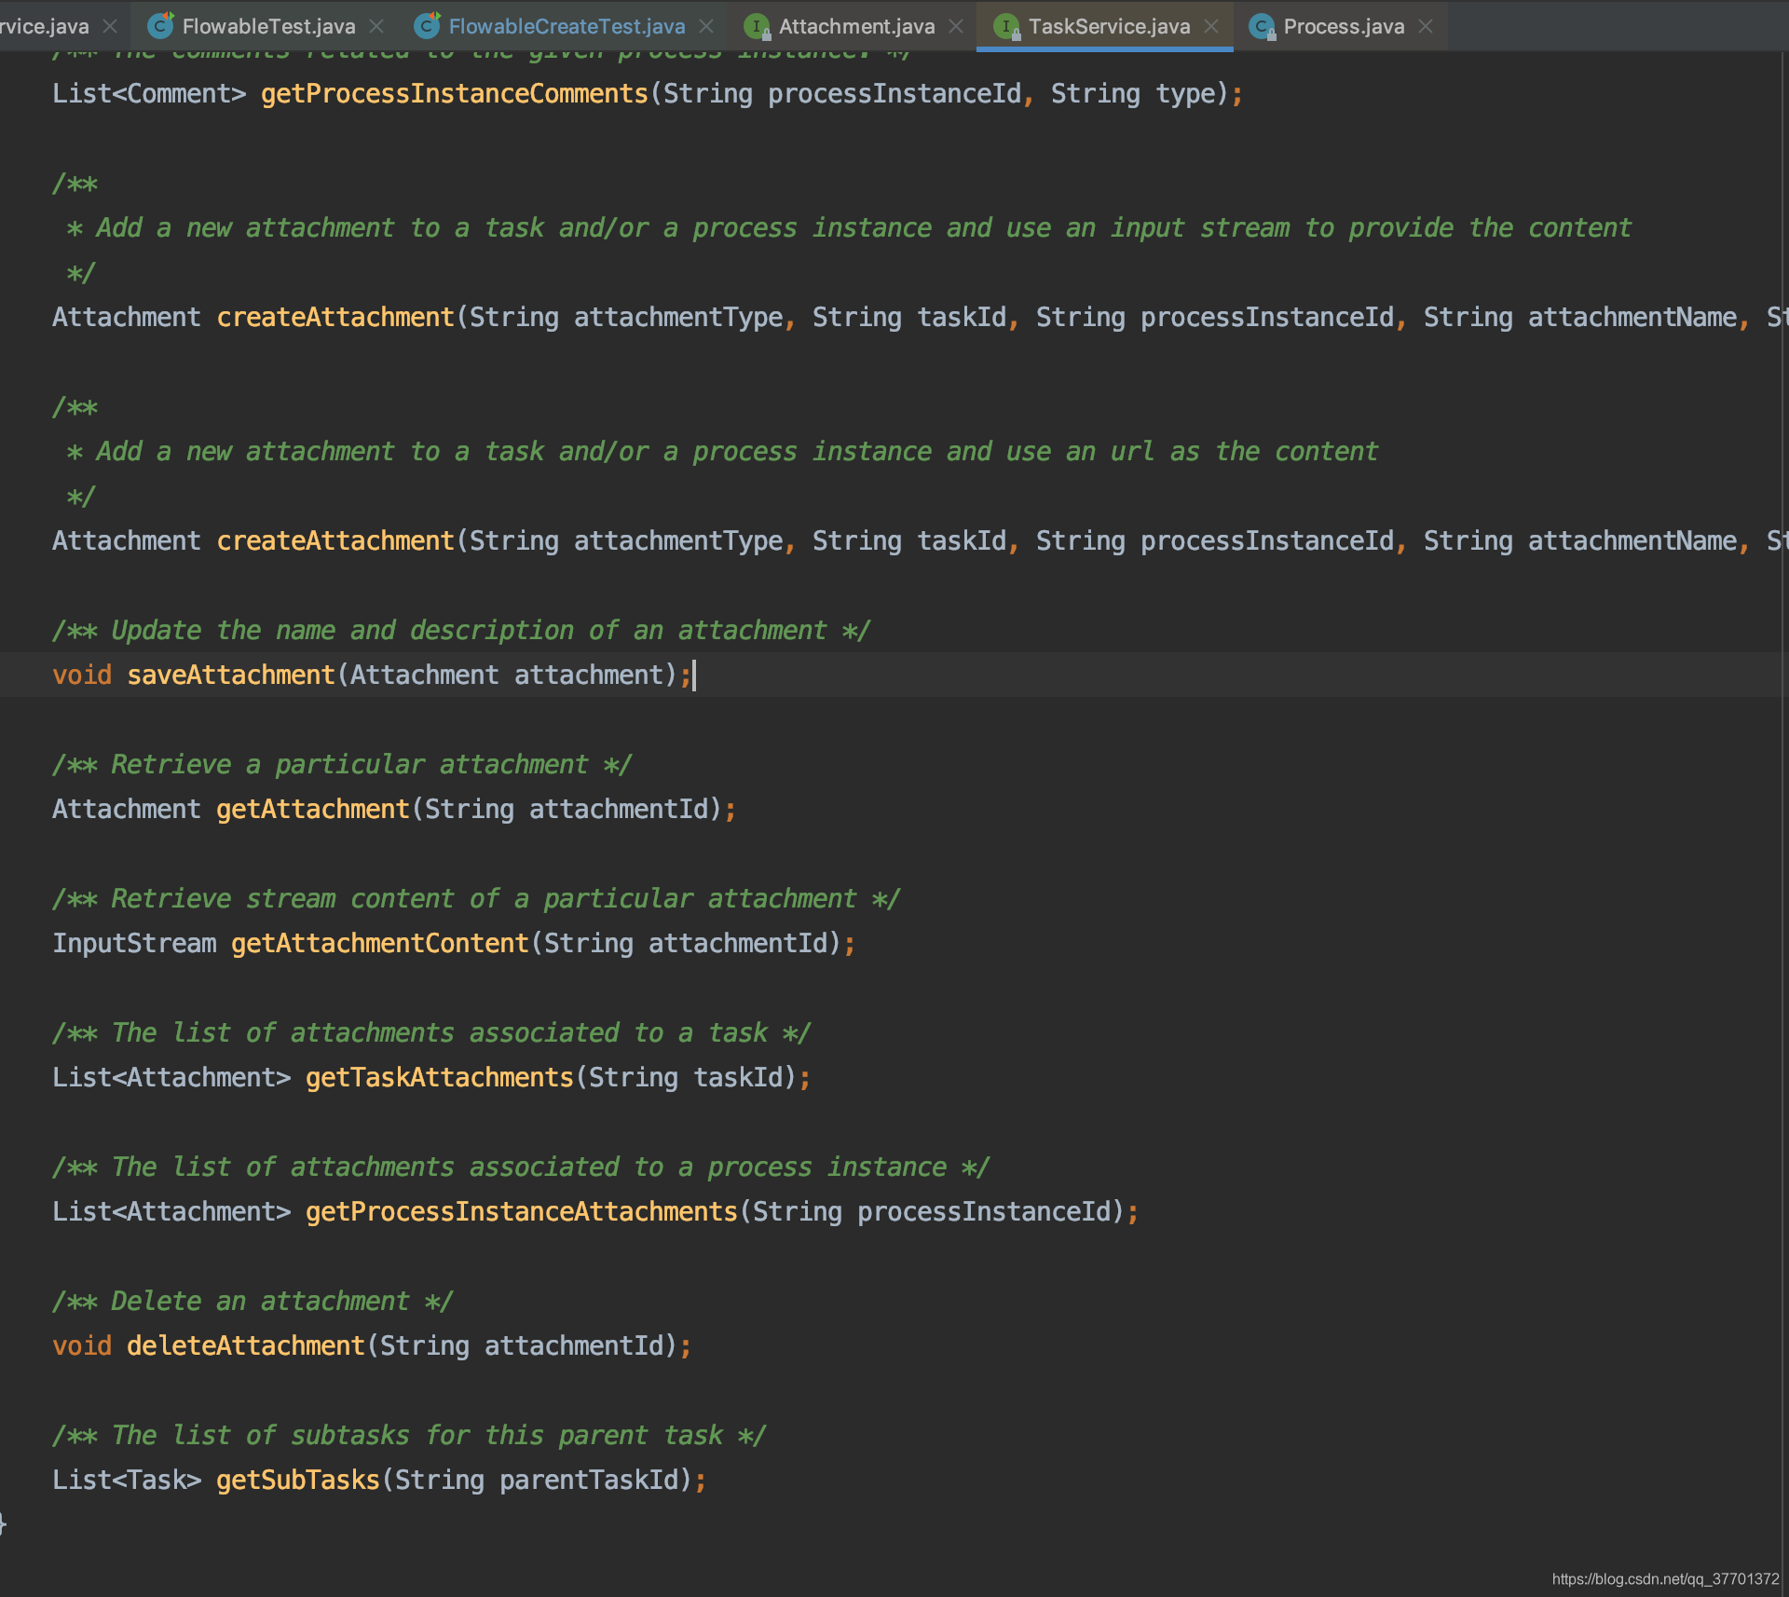1789x1597 pixels.
Task: Close the TaskService.java tab
Action: point(1211,26)
